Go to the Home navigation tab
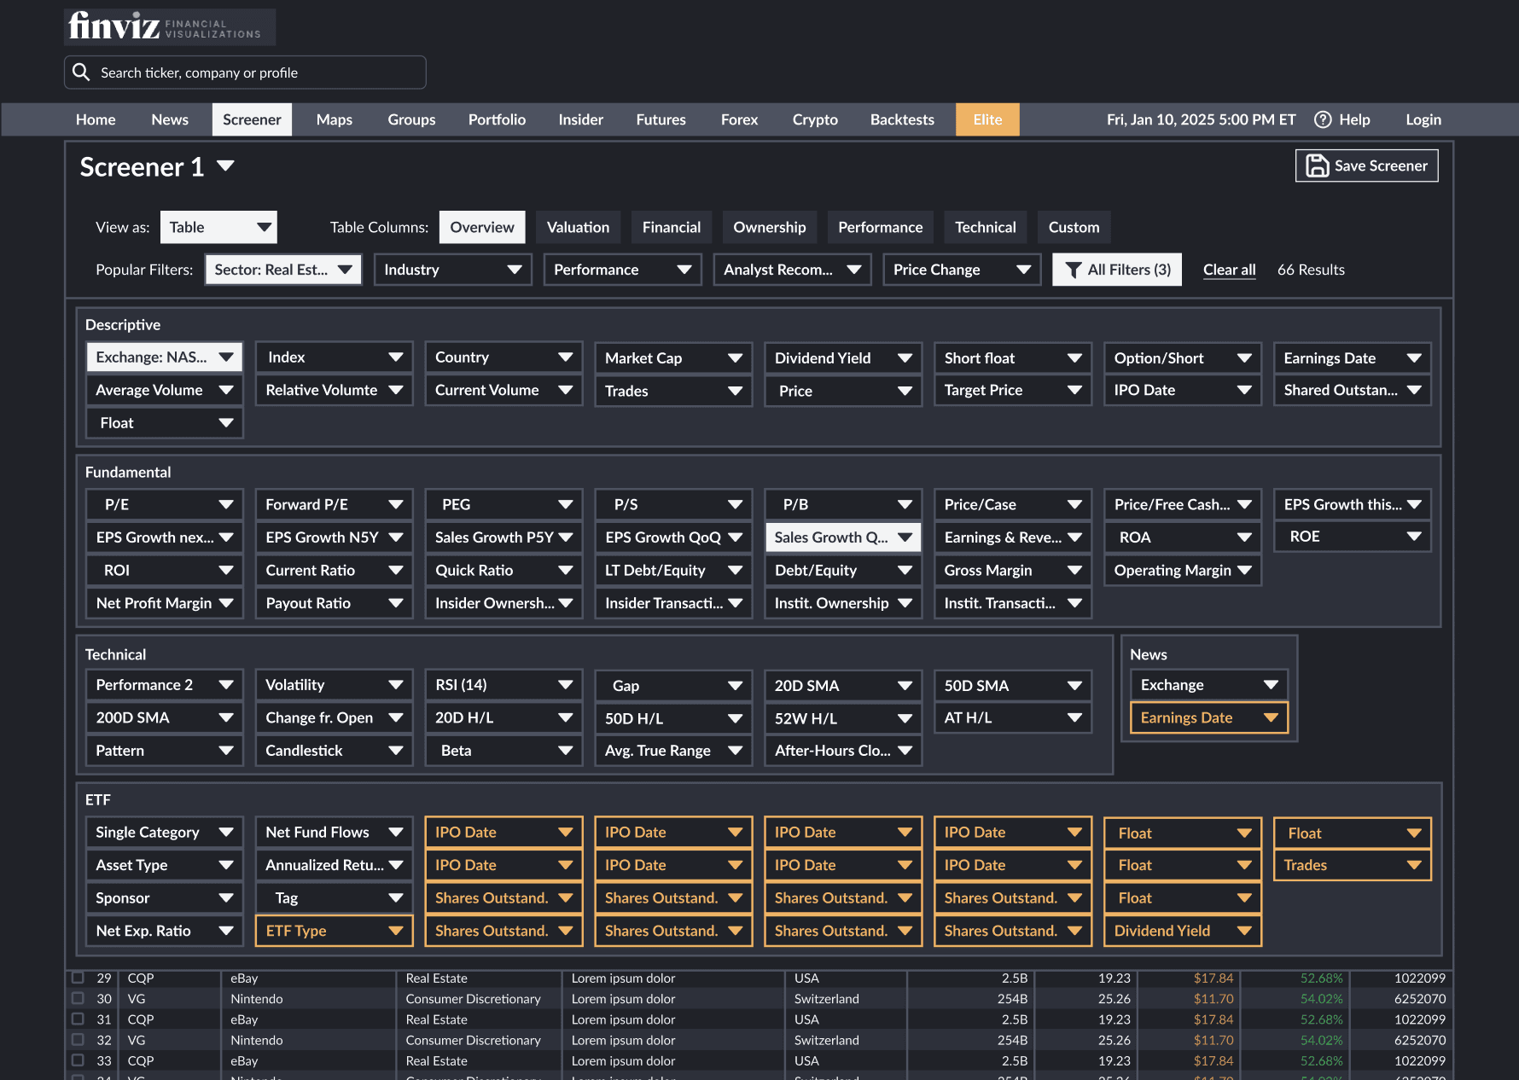 96,119
